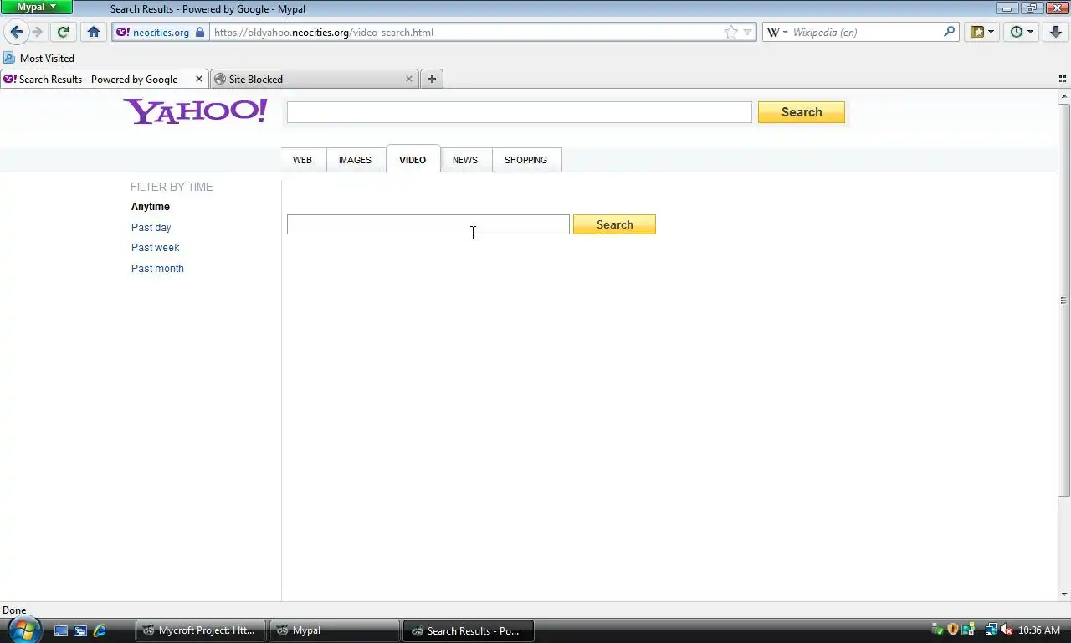Viewport: 1071px width, 643px height.
Task: Open the list all tabs button
Action: click(1063, 79)
